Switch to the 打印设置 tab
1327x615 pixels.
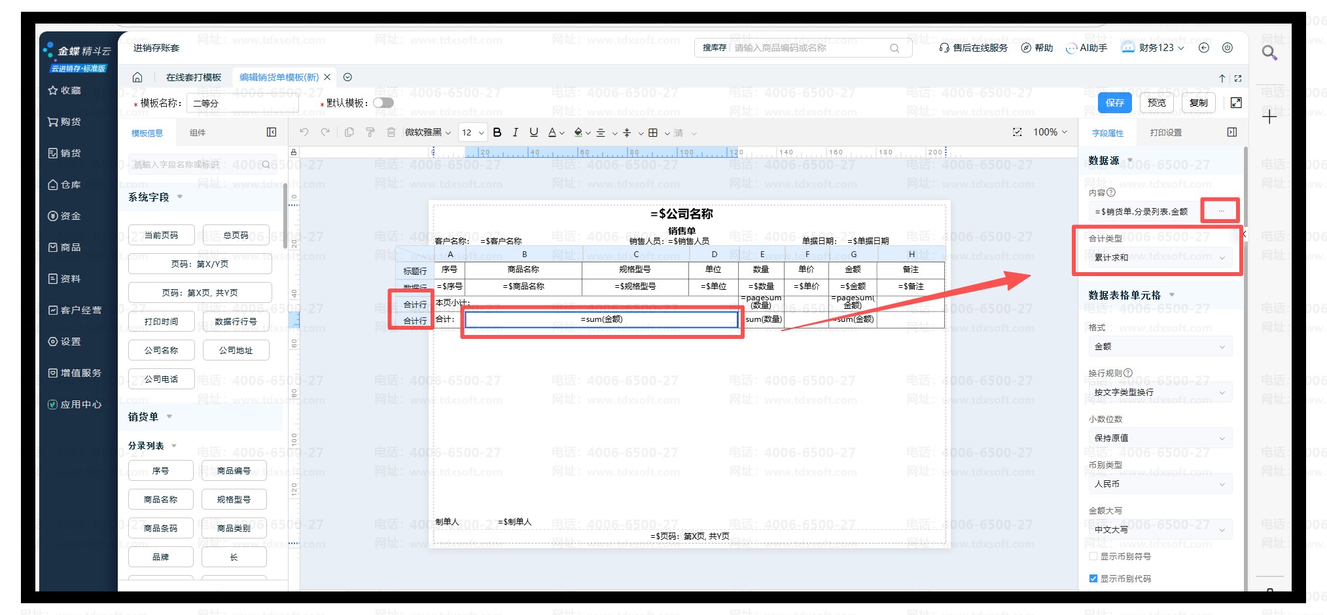tap(1165, 133)
